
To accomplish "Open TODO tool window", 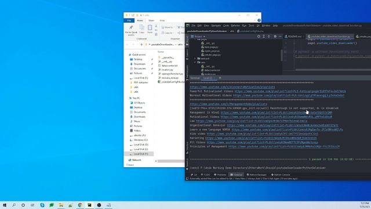I will tap(205, 175).
